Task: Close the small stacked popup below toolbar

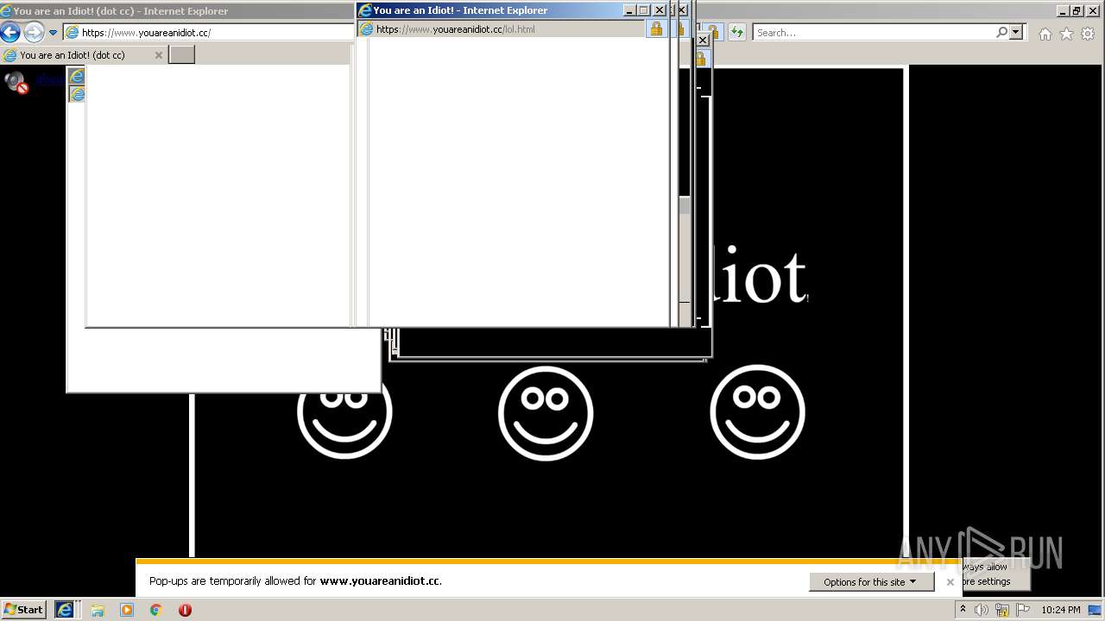Action: pyautogui.click(x=703, y=40)
